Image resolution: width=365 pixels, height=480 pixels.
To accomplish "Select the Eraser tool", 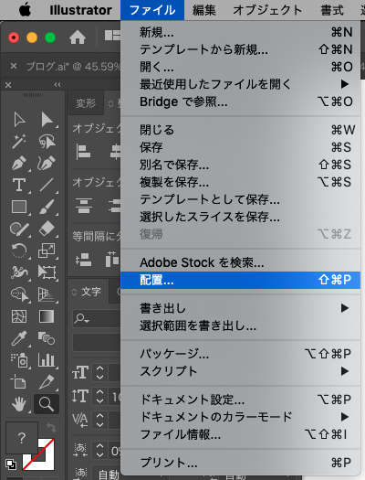I will pos(47,229).
